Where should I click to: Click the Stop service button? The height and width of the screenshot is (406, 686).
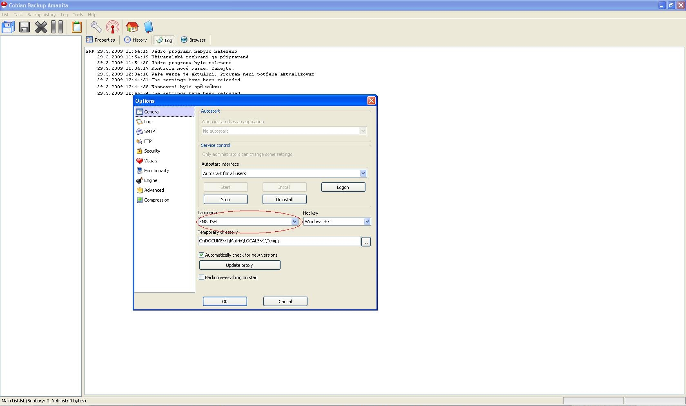click(225, 200)
